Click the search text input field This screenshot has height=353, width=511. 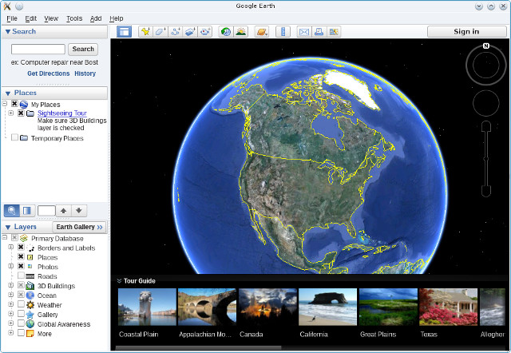38,50
